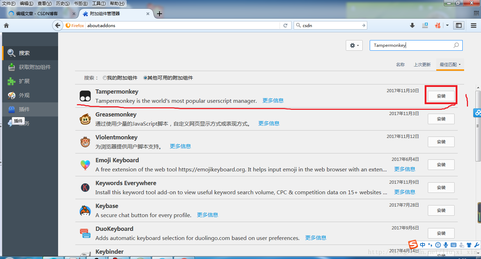Open the Plugins (插件) section
Viewport: 481px width, 259px height.
(30, 109)
